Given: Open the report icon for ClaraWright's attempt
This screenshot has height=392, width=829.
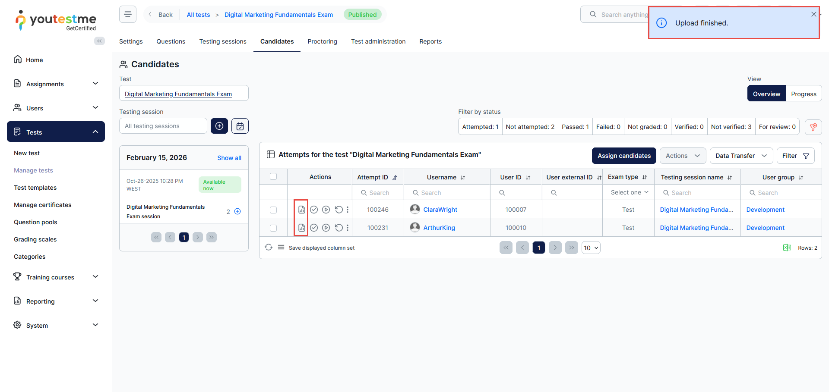Looking at the screenshot, I should 301,210.
